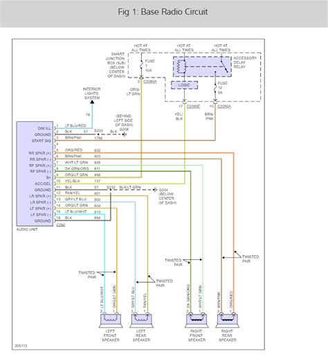
Task: Click the C290 connector label
Action: click(x=61, y=225)
